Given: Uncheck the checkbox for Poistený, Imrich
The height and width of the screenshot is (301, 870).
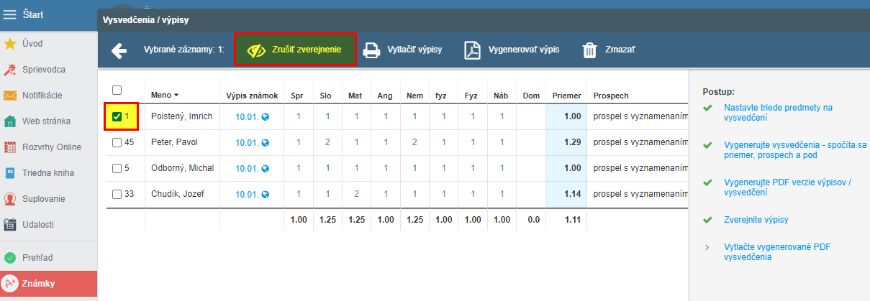Looking at the screenshot, I should click(x=117, y=116).
